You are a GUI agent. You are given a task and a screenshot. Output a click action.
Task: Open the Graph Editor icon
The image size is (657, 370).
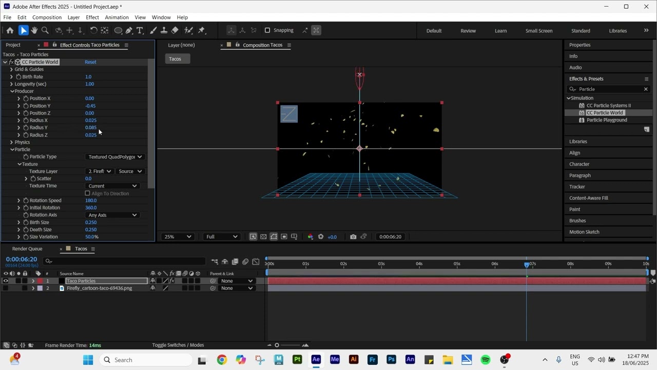pyautogui.click(x=256, y=262)
